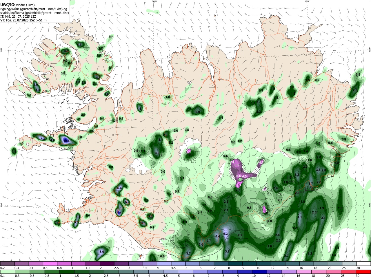Click the 'VT: Fös. 25.07.2025 15Z (+51 h)' line
Image resolution: width=371 pixels, height=278 pixels.
click(x=23, y=20)
